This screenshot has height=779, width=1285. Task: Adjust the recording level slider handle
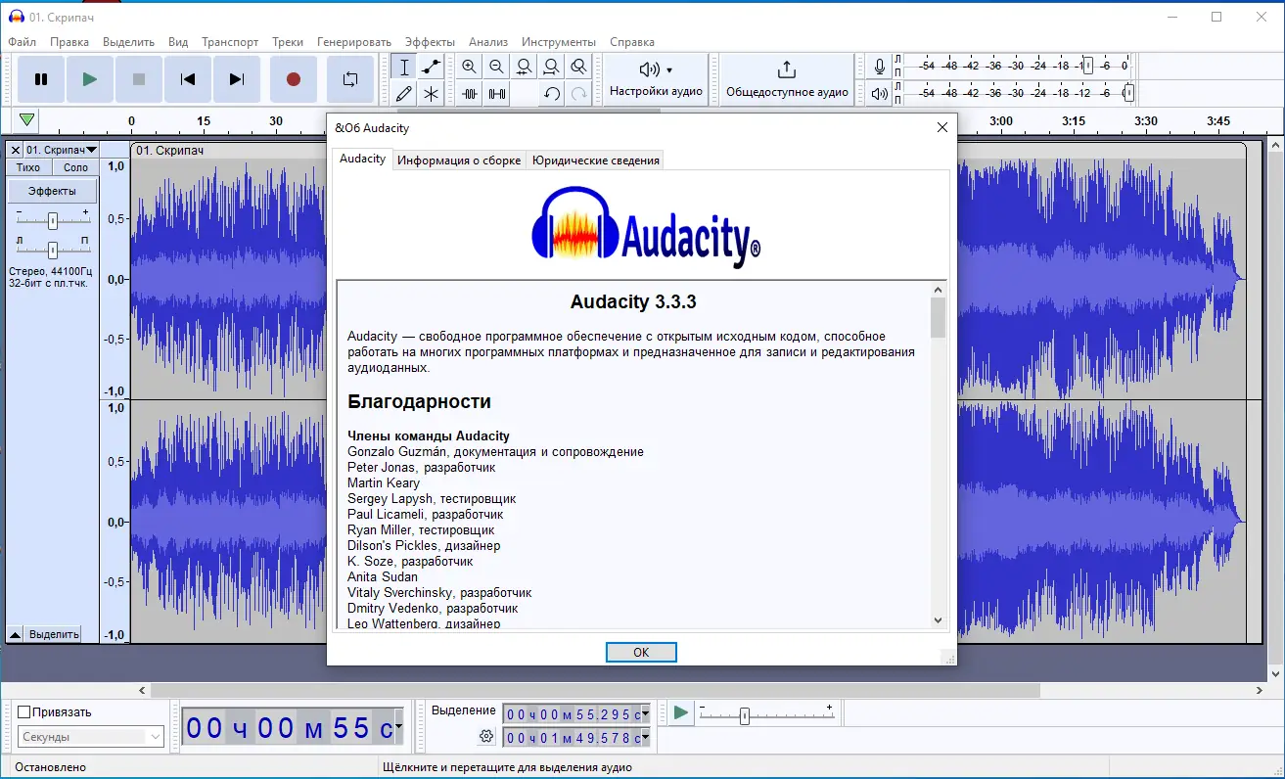[1087, 66]
